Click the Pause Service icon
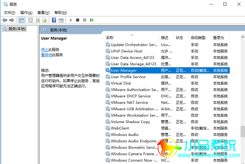The height and width of the screenshot is (164, 245). [84, 20]
